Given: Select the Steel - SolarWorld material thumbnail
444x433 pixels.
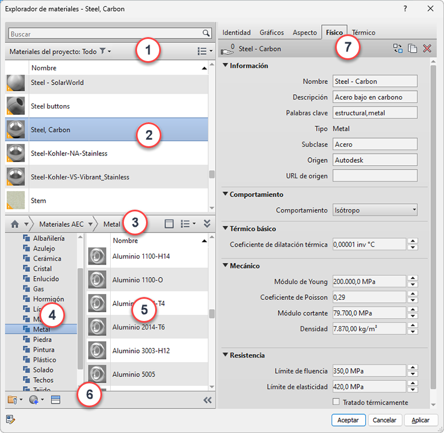Looking at the screenshot, I should point(15,83).
